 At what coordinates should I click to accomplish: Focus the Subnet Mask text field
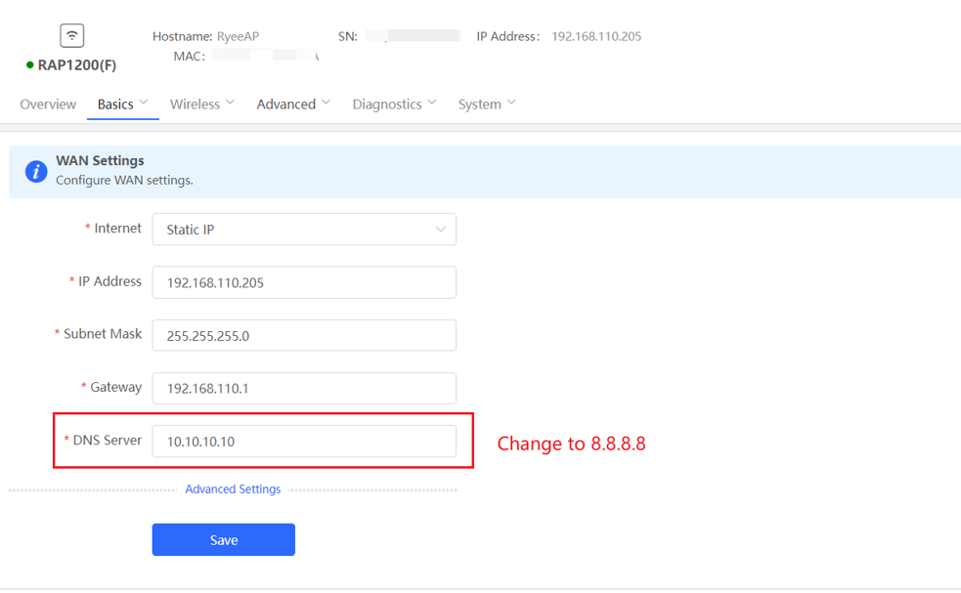pyautogui.click(x=304, y=335)
